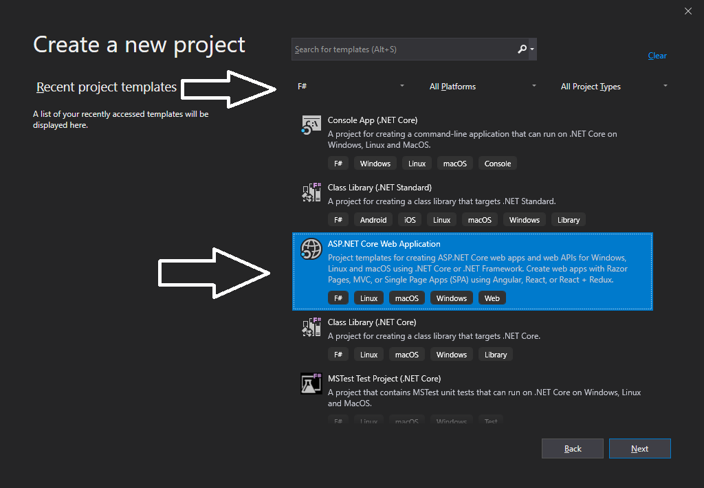Expand the All Platforms filter dropdown

pyautogui.click(x=483, y=86)
